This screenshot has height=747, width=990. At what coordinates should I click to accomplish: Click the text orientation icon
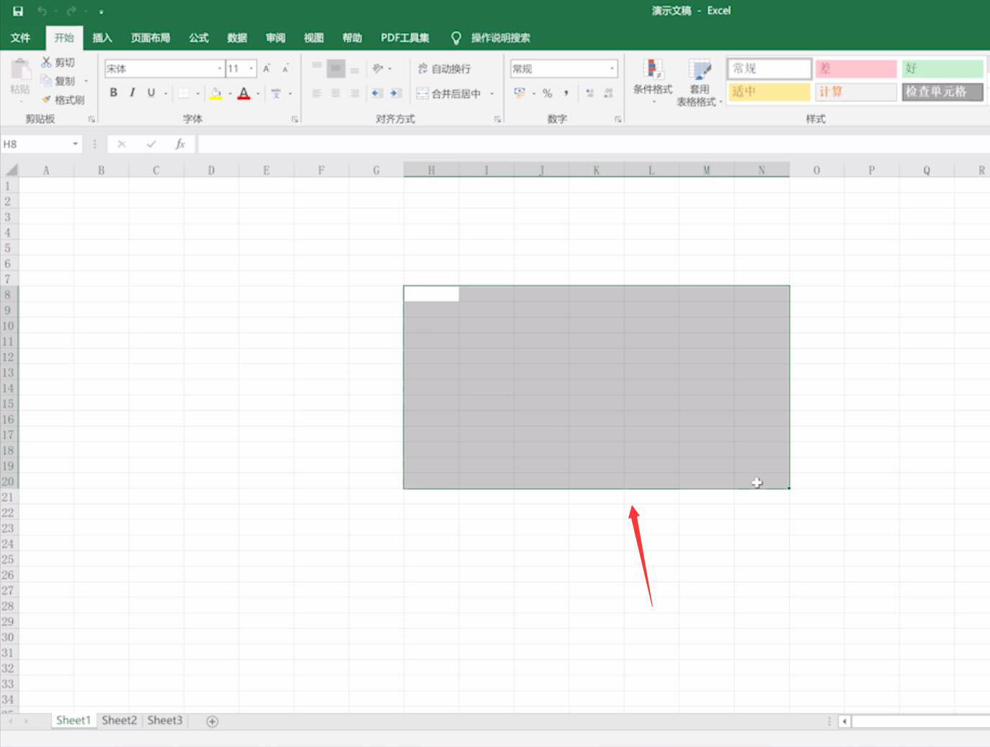[x=378, y=68]
